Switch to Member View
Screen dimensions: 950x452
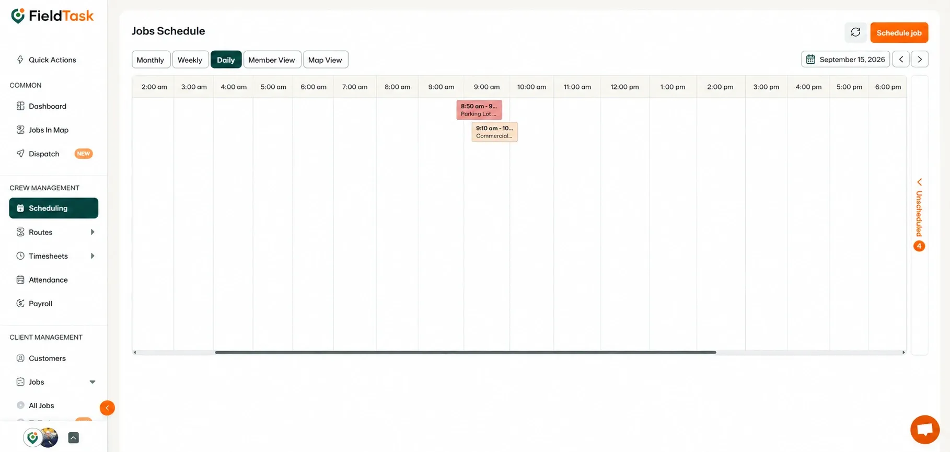click(x=272, y=60)
